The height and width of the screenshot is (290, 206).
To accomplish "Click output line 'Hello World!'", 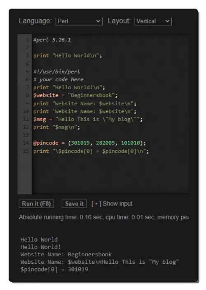I will coord(40,247).
